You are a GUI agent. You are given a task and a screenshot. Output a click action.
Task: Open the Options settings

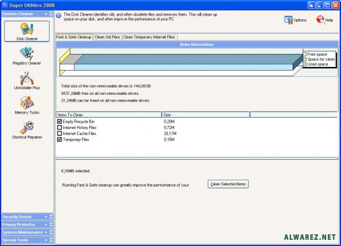[x=295, y=20]
